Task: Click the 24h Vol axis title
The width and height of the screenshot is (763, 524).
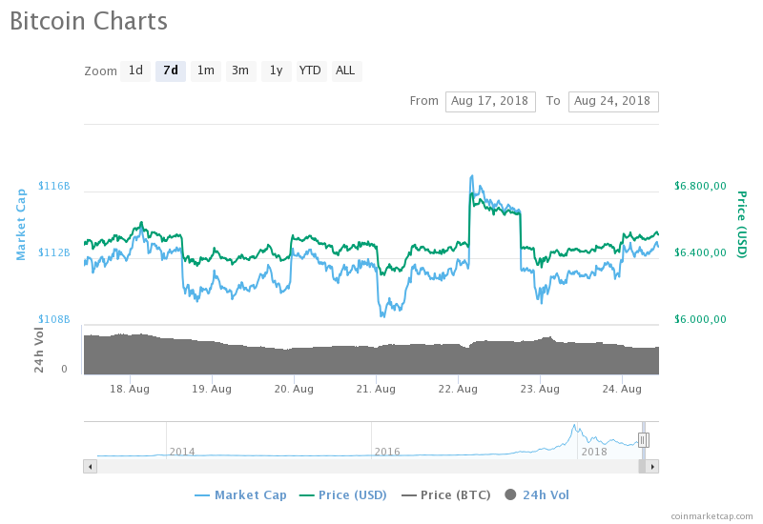Action: click(x=39, y=350)
